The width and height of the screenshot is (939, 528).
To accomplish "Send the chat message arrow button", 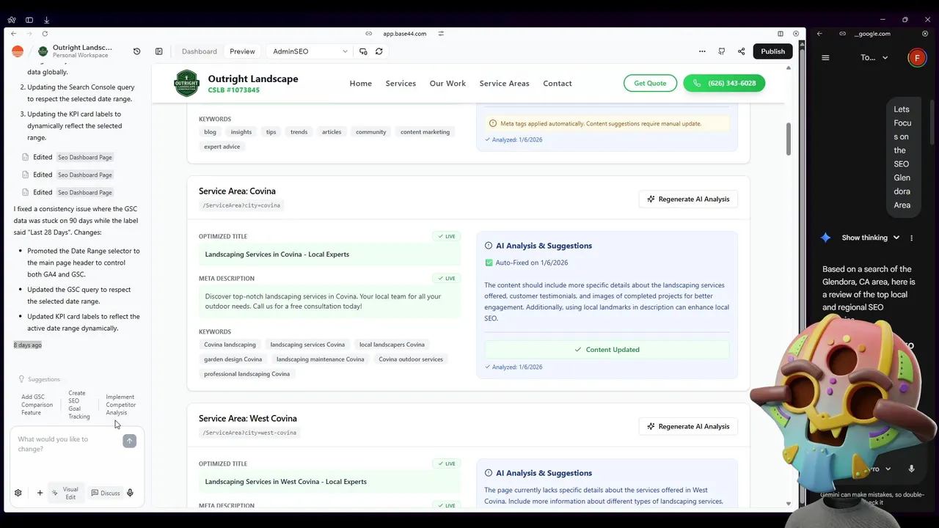I will [130, 441].
